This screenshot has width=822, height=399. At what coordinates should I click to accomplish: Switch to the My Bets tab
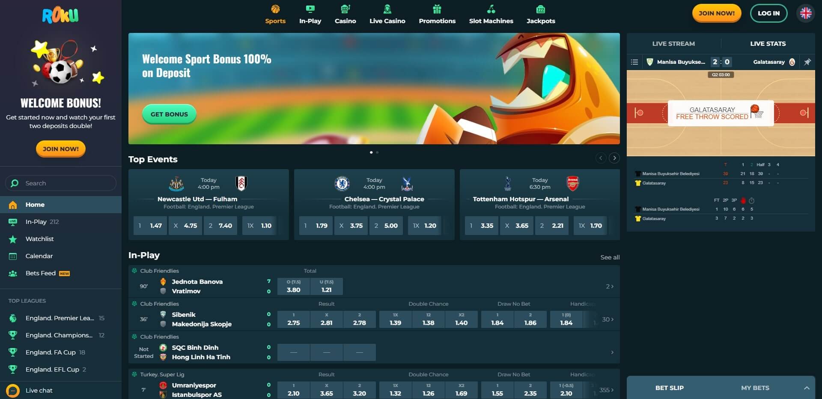click(x=755, y=388)
